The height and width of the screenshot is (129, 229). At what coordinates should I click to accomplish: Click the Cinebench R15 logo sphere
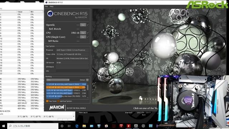50,14
